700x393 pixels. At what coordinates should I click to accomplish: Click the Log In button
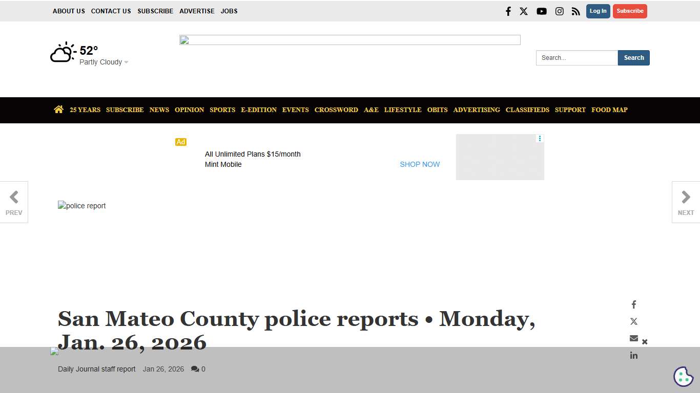[x=598, y=11]
